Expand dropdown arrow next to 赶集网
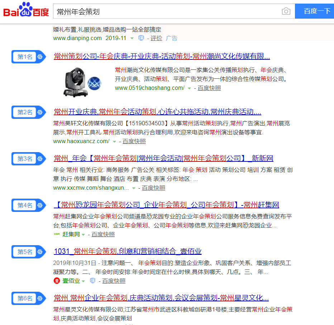The height and width of the screenshot is (325, 334). (x=83, y=235)
